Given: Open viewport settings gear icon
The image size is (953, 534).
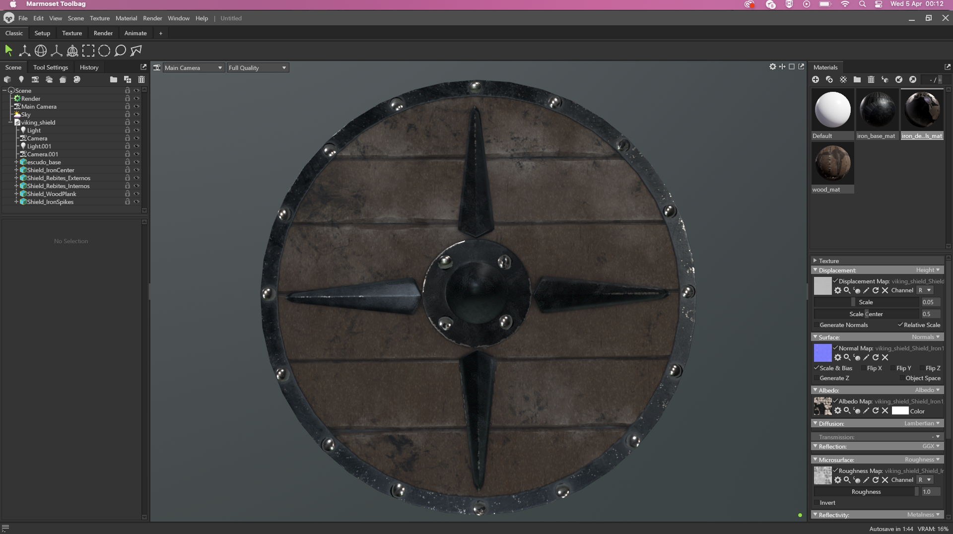Looking at the screenshot, I should click(773, 67).
